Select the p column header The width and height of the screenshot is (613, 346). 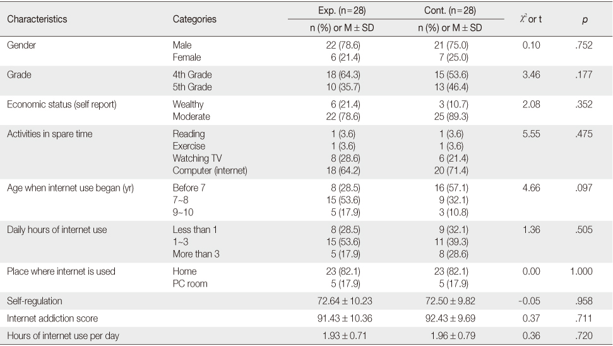[585, 20]
